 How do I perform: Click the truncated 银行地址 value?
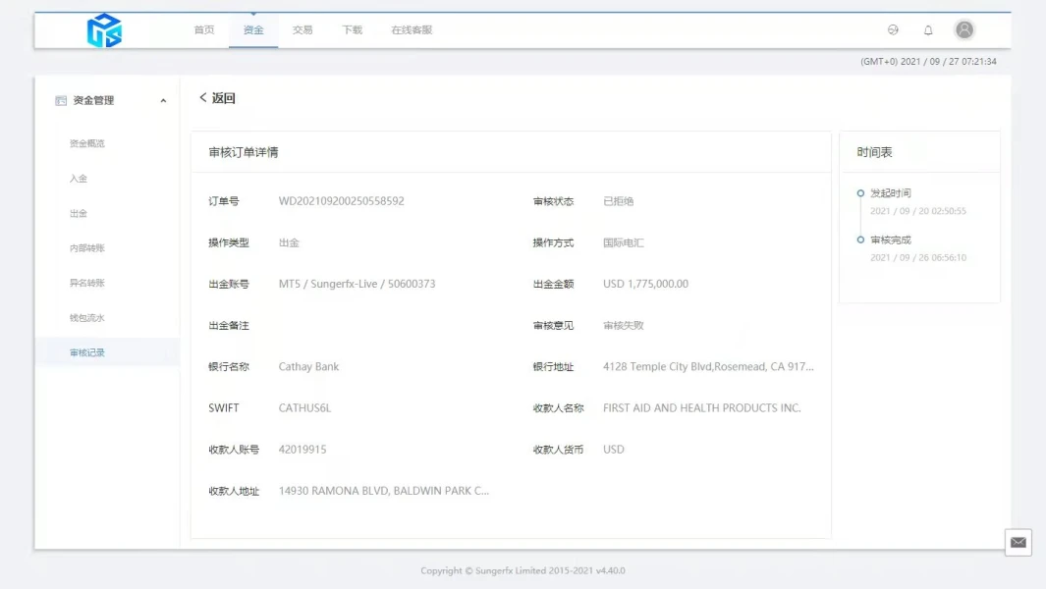point(708,367)
